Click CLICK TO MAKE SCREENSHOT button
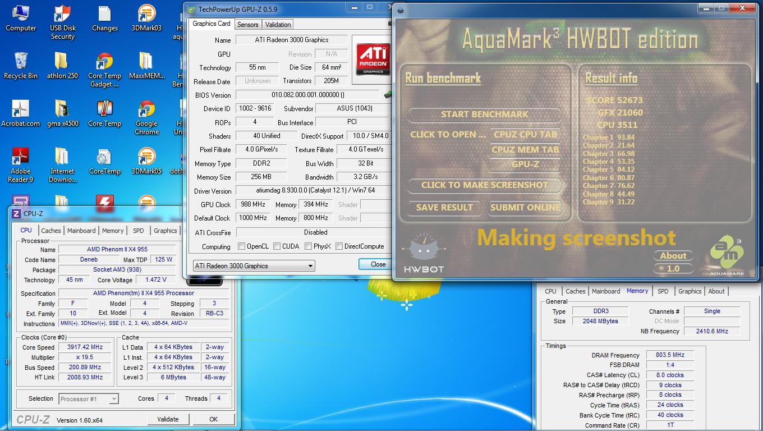This screenshot has width=763, height=431. coord(485,185)
